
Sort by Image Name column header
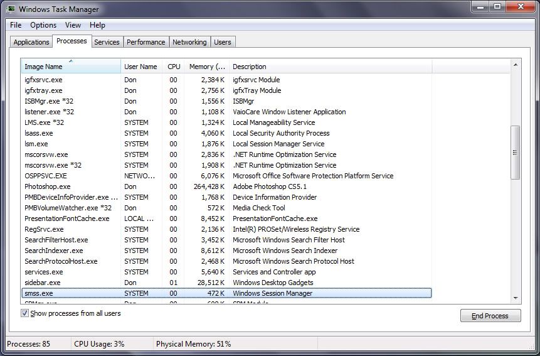(71, 67)
